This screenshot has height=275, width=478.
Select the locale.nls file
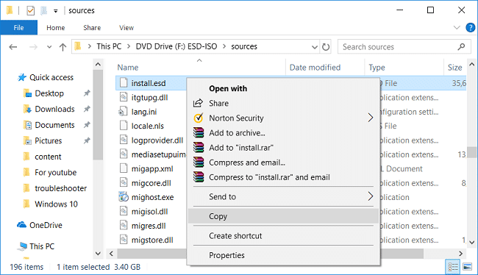(x=148, y=126)
